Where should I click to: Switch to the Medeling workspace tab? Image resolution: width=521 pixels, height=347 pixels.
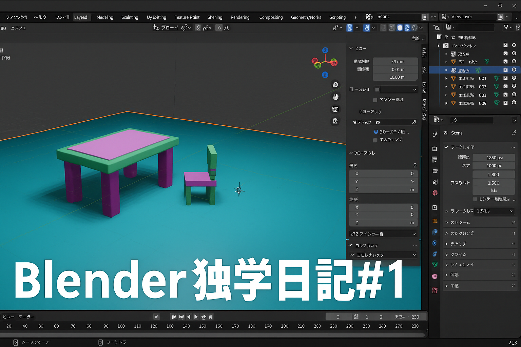105,17
